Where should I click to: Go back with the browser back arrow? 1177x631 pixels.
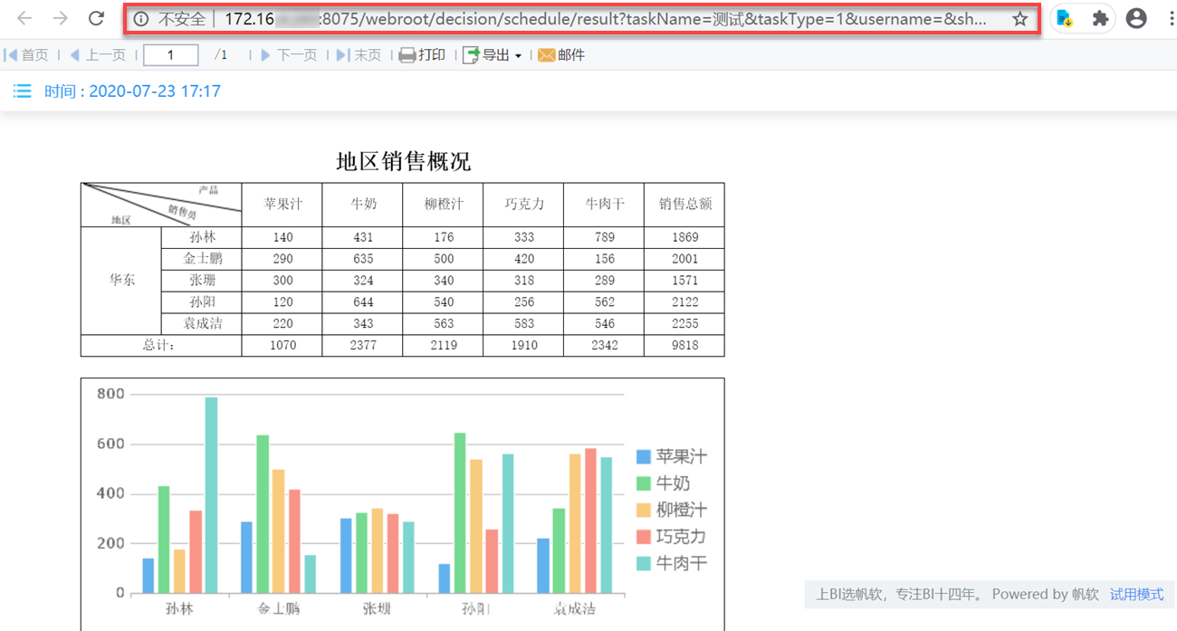pyautogui.click(x=25, y=18)
